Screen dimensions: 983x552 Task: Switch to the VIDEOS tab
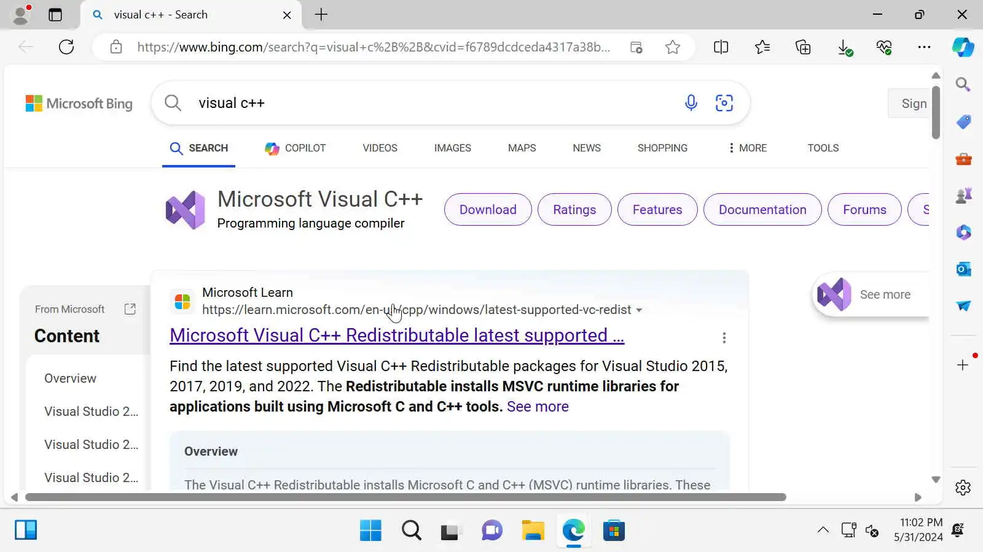[380, 148]
